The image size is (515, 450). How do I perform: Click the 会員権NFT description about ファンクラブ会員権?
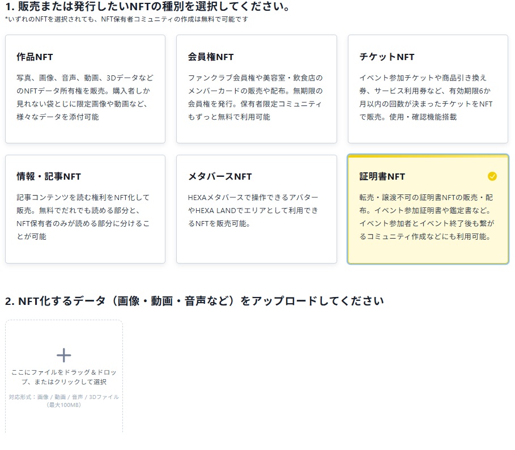[x=255, y=97]
